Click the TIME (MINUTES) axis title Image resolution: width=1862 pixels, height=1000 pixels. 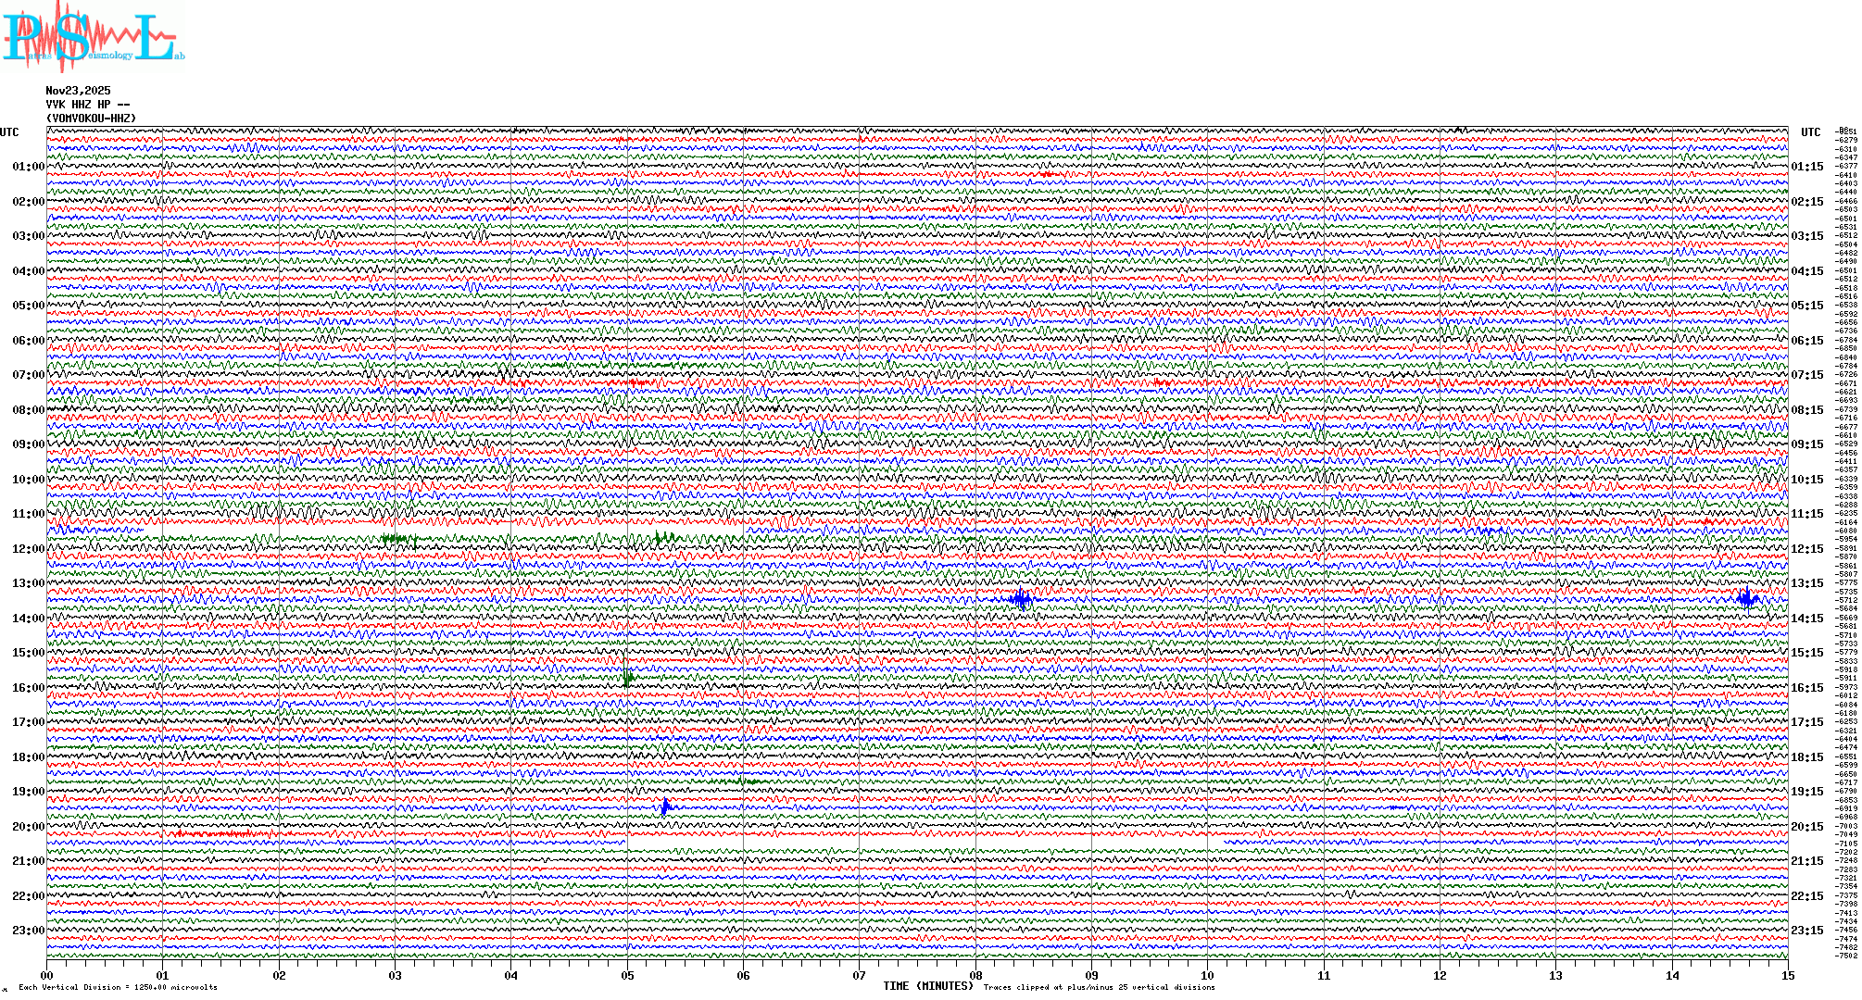point(927,986)
